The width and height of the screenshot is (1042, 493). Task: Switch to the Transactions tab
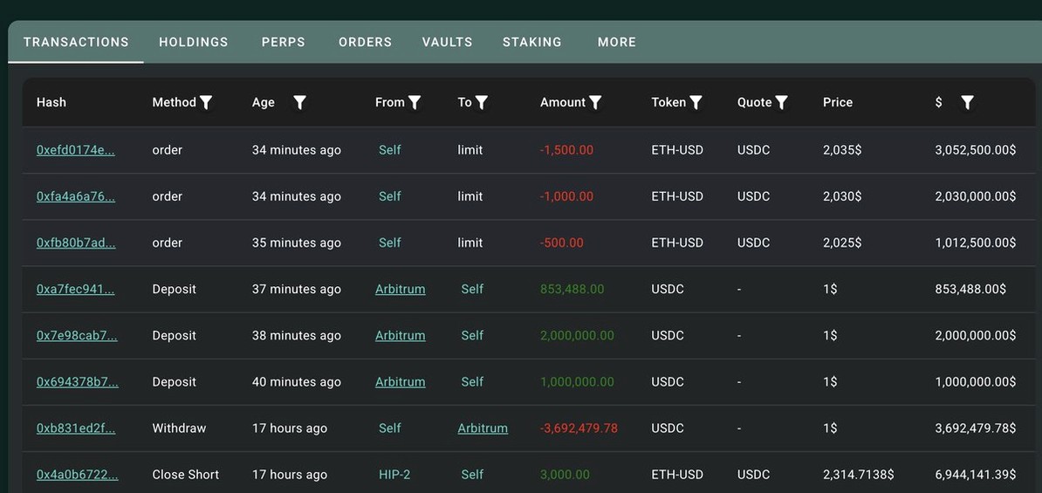(x=76, y=42)
